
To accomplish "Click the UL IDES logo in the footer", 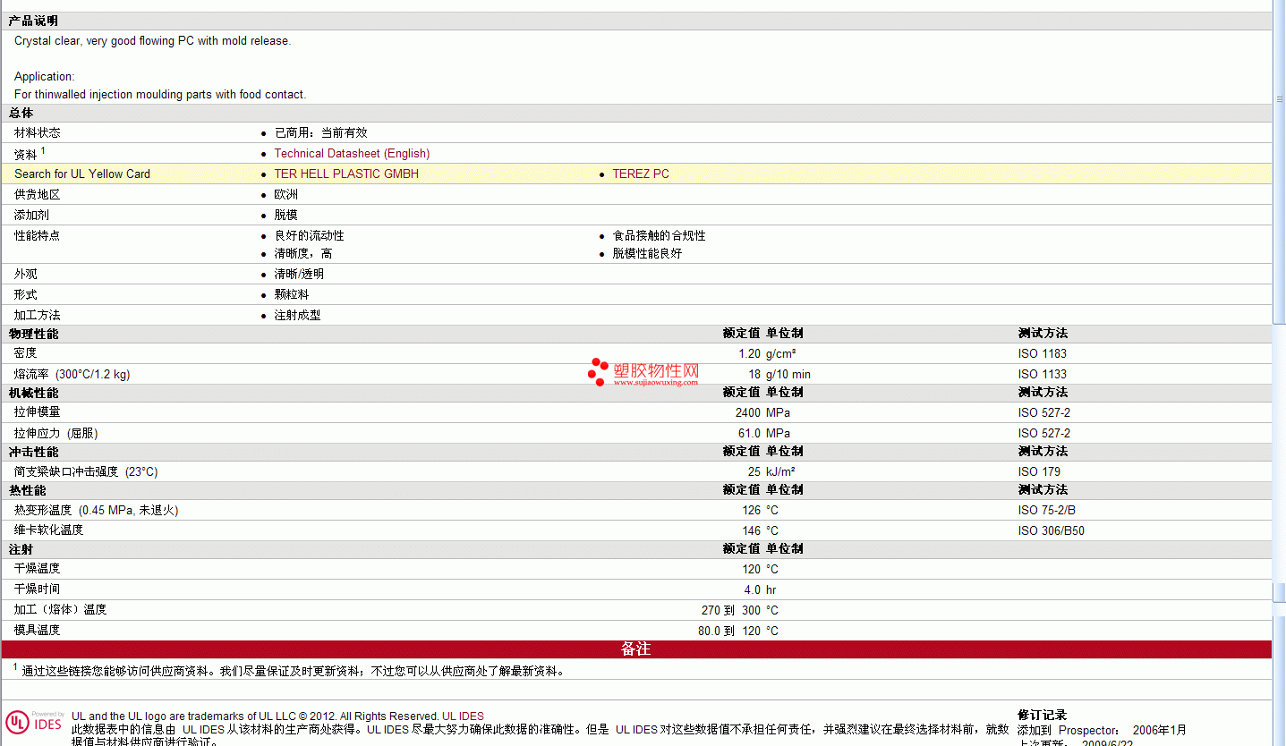I will [35, 722].
